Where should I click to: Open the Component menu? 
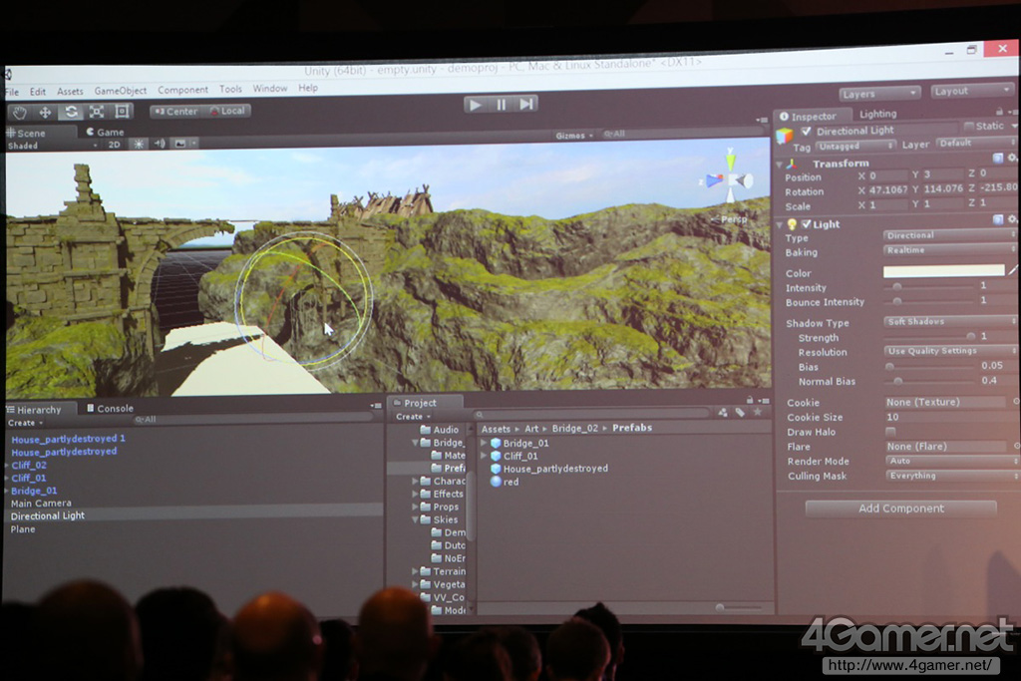tap(183, 90)
